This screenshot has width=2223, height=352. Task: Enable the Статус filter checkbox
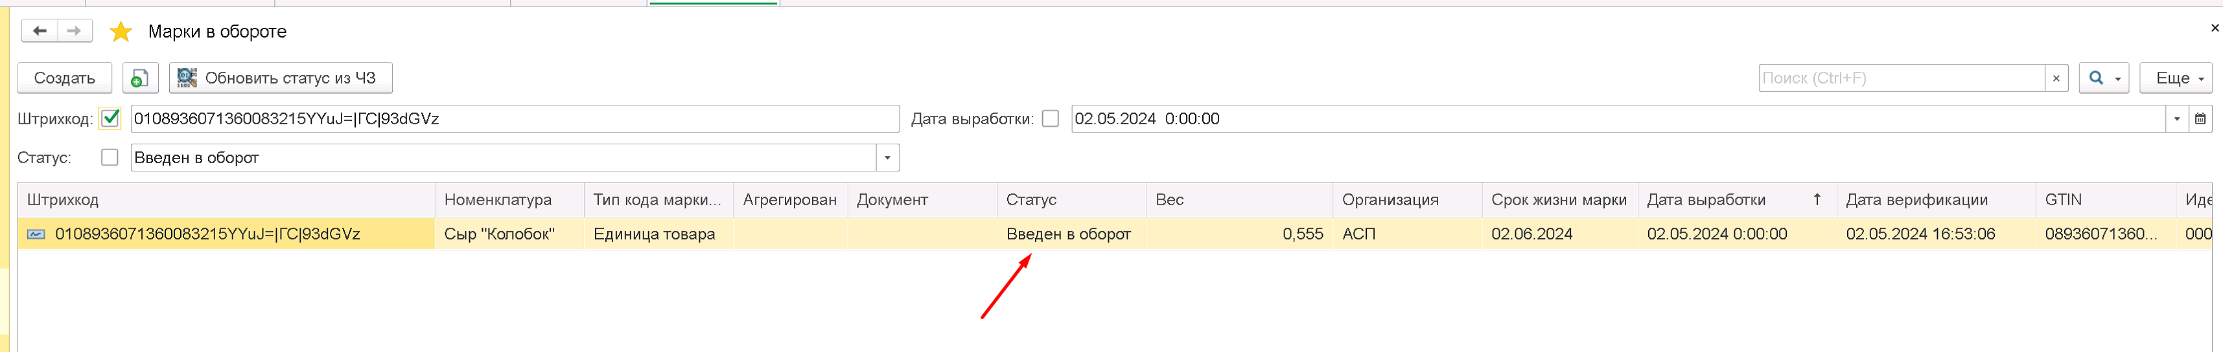pyautogui.click(x=110, y=157)
